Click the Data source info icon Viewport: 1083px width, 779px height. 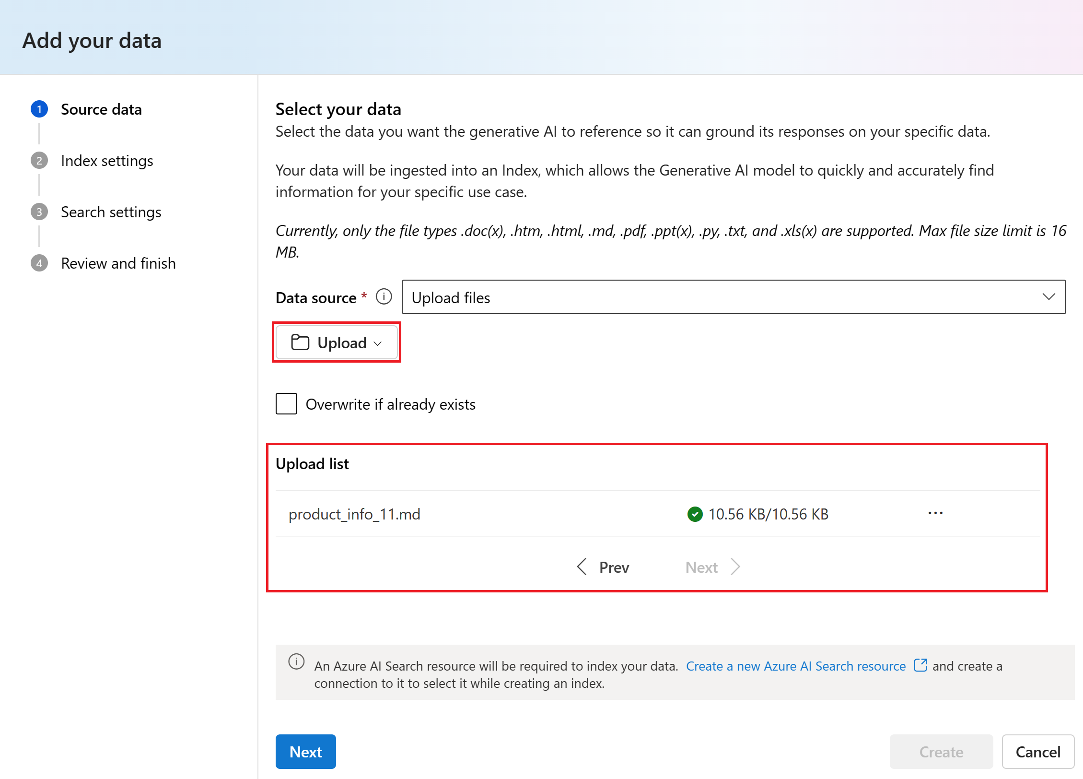coord(384,297)
